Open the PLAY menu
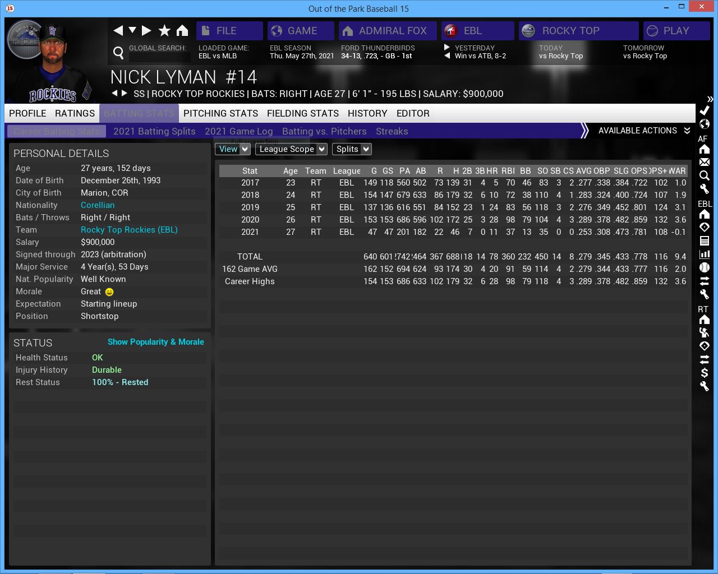718x574 pixels. pyautogui.click(x=676, y=31)
